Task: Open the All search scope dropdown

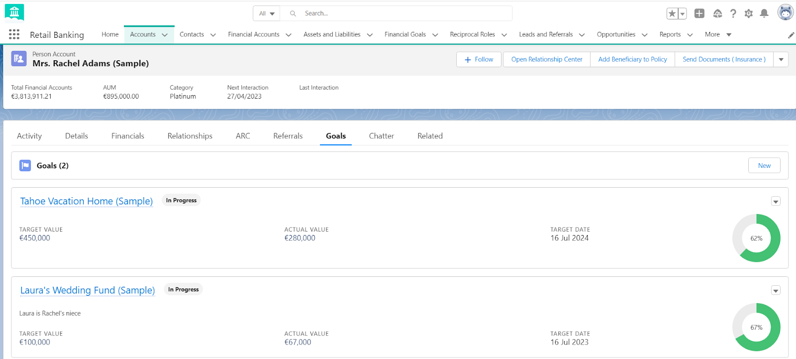Action: tap(267, 13)
